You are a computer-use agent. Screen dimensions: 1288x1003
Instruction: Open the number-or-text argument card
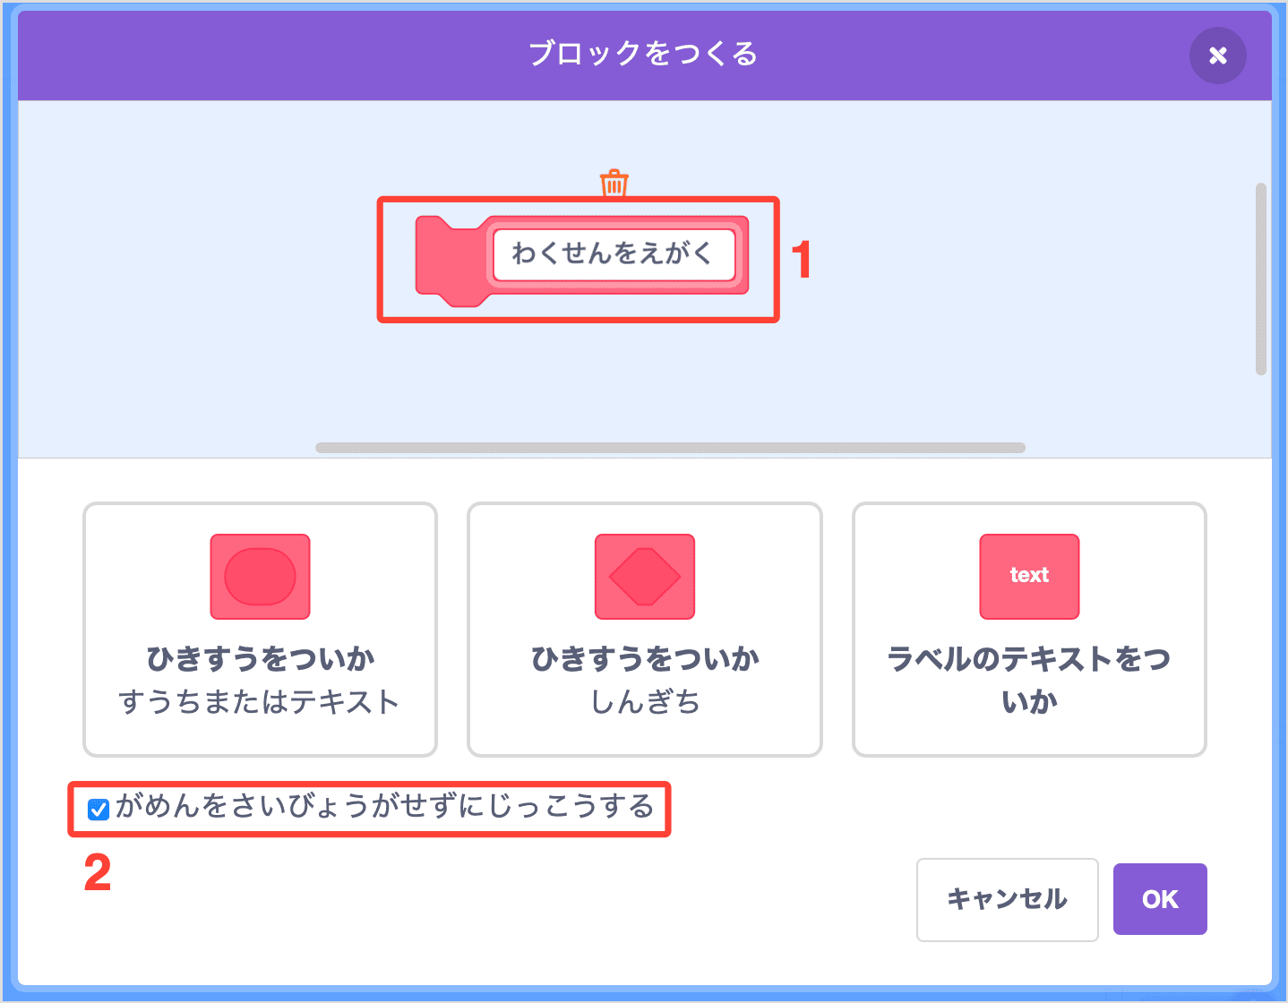[260, 629]
